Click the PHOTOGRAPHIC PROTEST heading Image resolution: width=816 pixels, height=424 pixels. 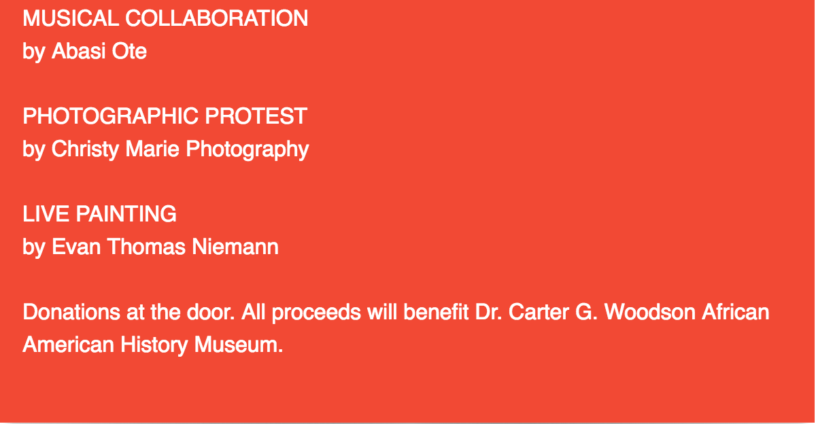tap(165, 116)
